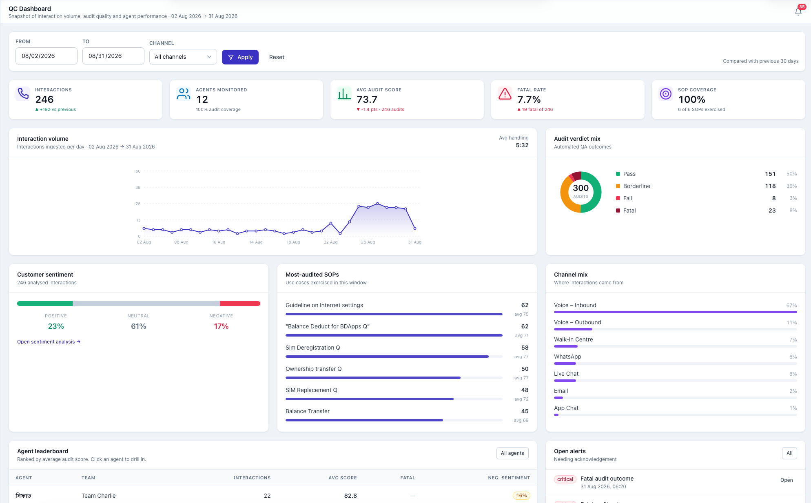Click the critical tag on first alert

click(565, 479)
